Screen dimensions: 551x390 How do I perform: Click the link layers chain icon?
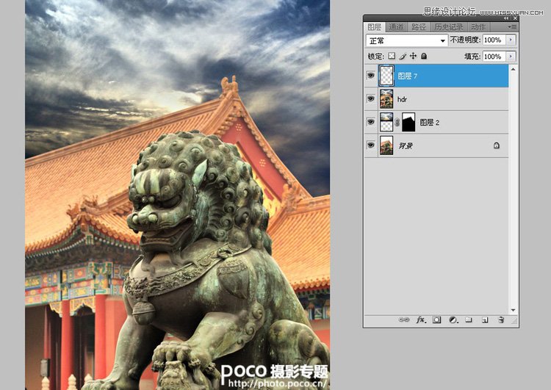(x=404, y=319)
